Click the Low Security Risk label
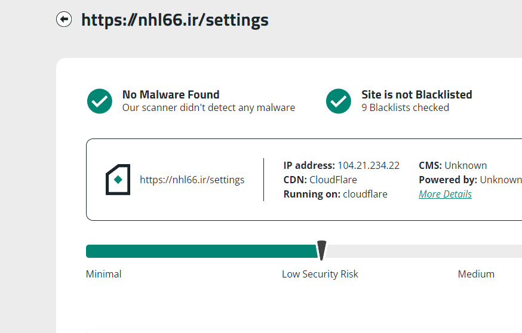522x333 pixels. pos(320,274)
